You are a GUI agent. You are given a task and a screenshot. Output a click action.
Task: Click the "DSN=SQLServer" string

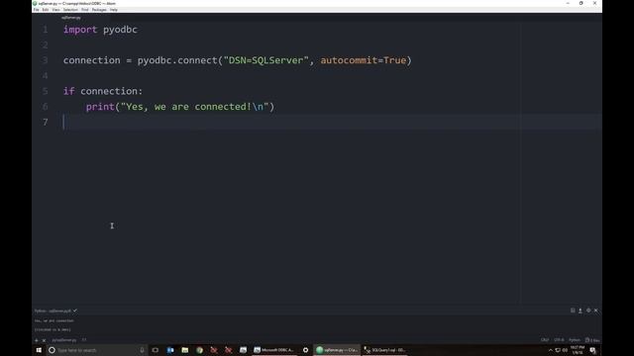[266, 60]
